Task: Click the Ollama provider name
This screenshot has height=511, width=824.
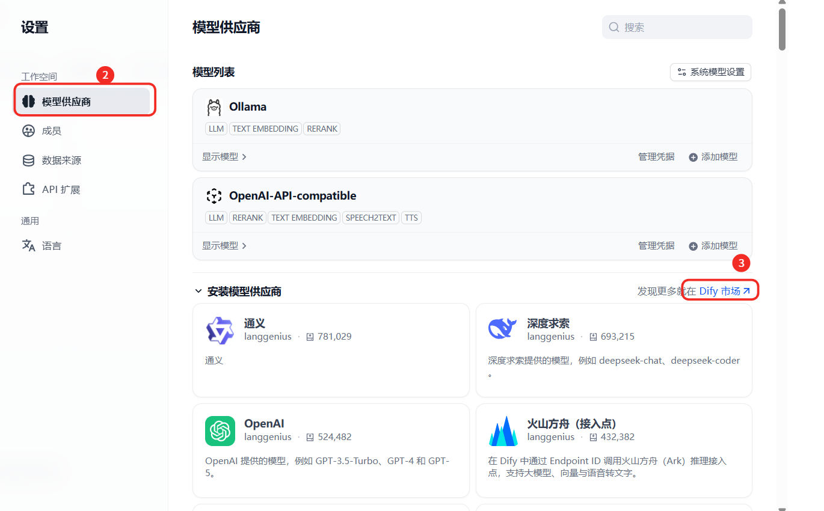Action: tap(248, 106)
